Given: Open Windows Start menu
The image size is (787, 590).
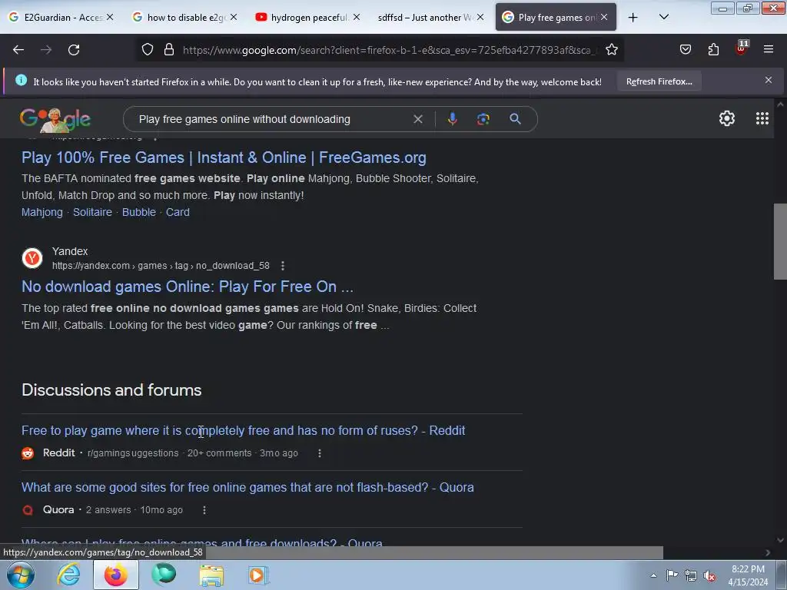Looking at the screenshot, I should click(x=21, y=575).
